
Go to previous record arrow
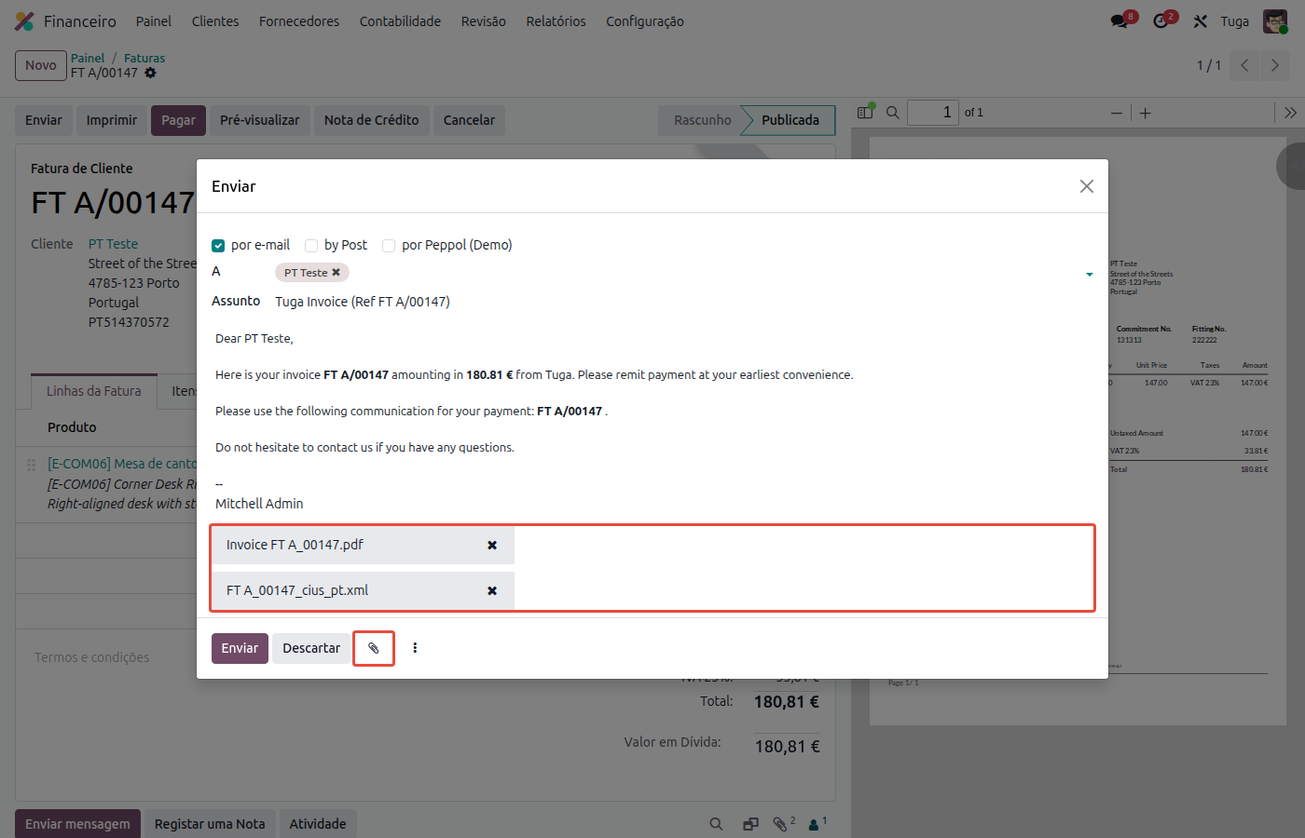click(x=1244, y=65)
